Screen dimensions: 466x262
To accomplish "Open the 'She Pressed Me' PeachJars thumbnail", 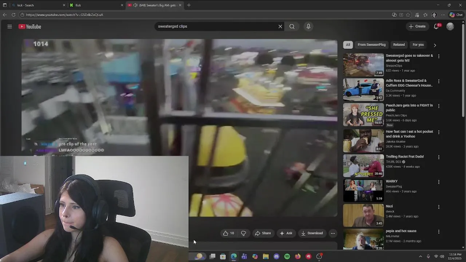I will 363,115.
